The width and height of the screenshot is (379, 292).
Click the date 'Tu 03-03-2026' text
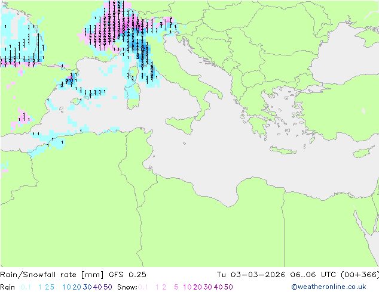[251, 275]
